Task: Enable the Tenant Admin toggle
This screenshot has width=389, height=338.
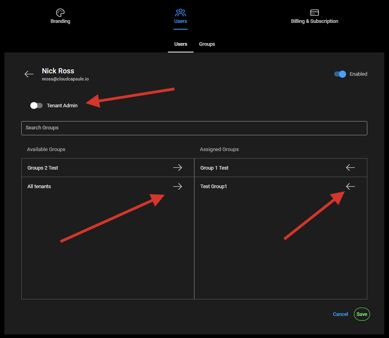Action: click(x=36, y=105)
